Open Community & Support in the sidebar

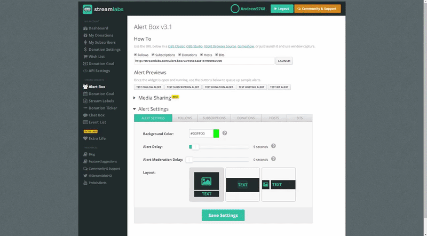(101, 168)
